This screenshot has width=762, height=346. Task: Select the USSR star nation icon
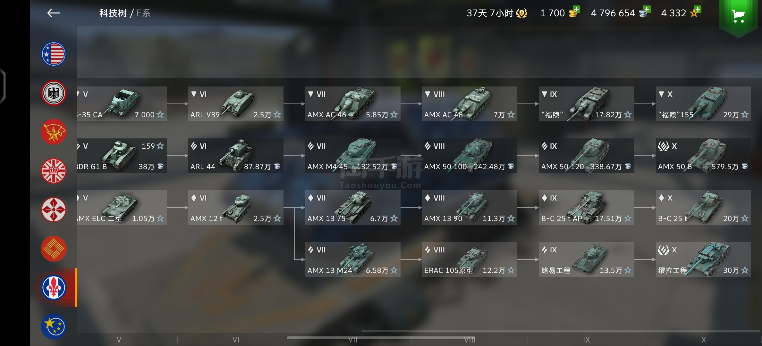pos(54,132)
